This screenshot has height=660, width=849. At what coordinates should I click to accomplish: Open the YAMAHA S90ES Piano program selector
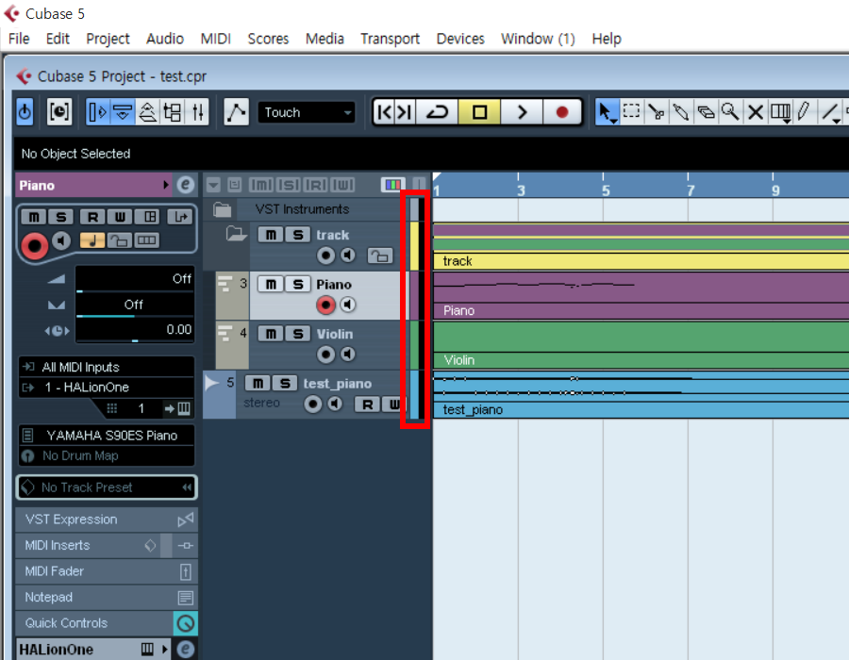click(107, 436)
